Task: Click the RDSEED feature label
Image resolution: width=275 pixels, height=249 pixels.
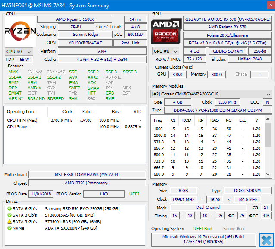Action: pyautogui.click(x=56, y=99)
